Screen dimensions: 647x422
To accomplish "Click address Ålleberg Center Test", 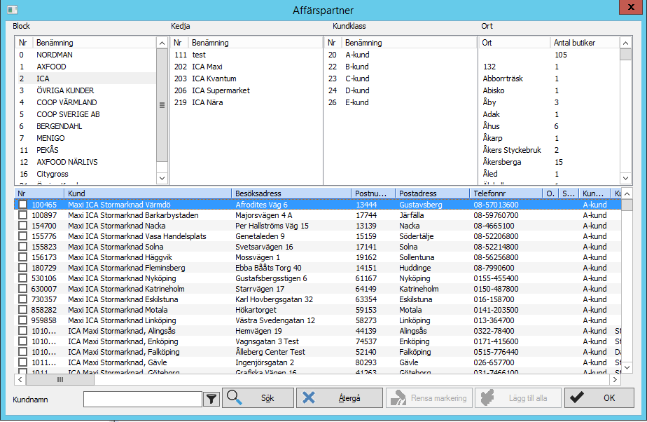I will click(x=270, y=352).
